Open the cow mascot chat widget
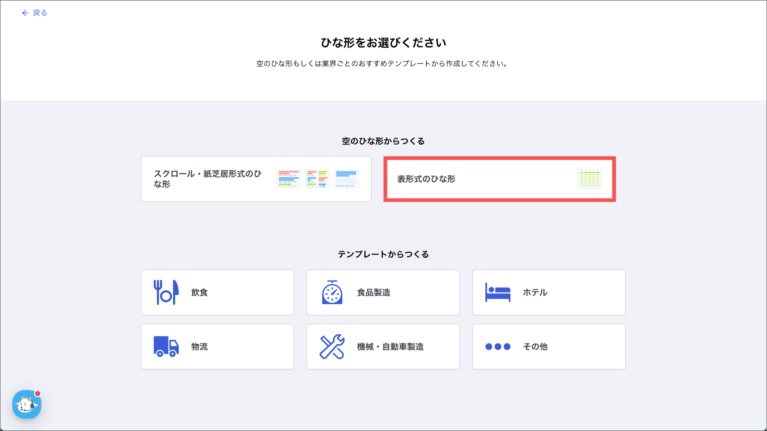This screenshot has height=431, width=767. 27,404
